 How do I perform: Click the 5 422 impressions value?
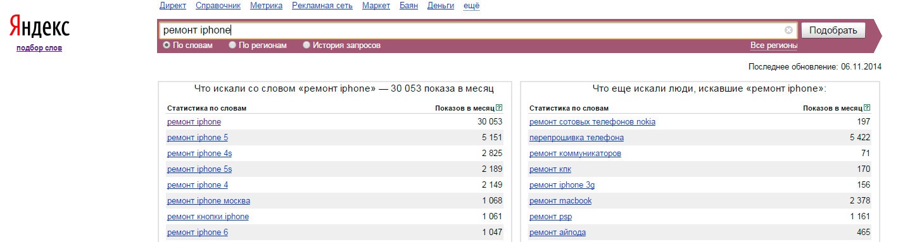[x=860, y=138]
